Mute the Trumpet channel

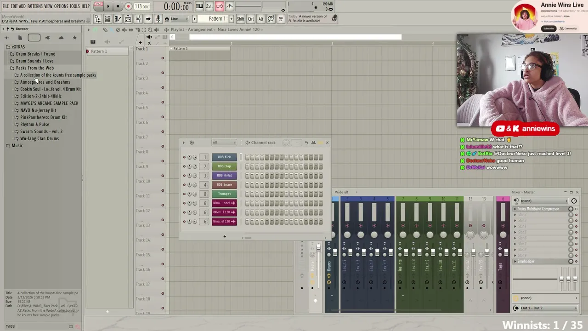tap(184, 194)
